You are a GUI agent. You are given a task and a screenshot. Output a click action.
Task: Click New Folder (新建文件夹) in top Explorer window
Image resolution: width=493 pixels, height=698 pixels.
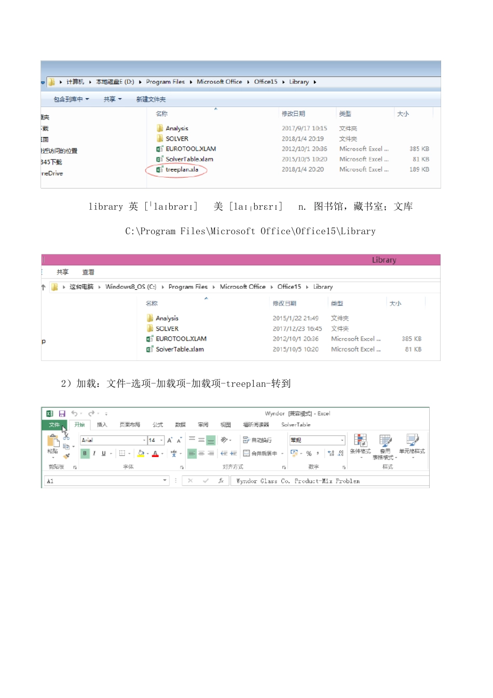(151, 99)
